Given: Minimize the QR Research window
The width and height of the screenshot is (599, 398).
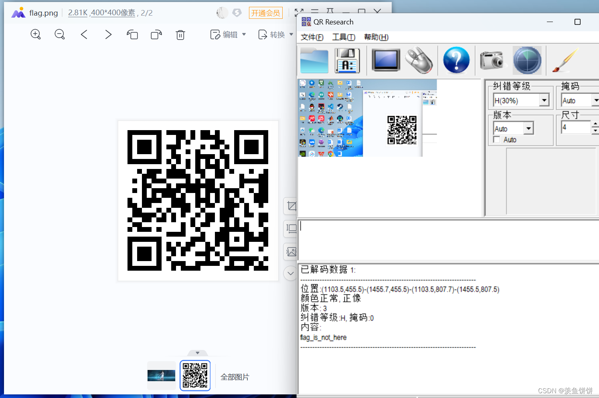Looking at the screenshot, I should click(550, 22).
